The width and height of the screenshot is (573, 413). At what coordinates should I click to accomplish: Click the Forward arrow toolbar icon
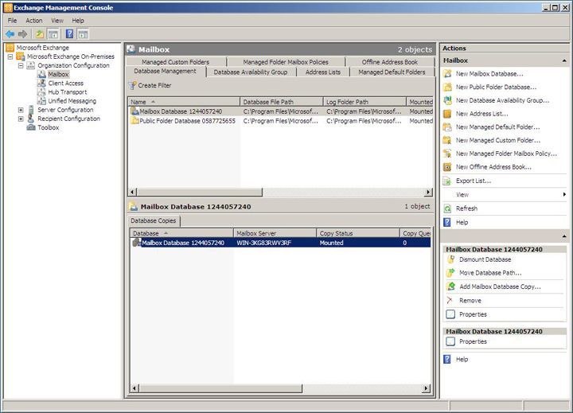coord(22,34)
